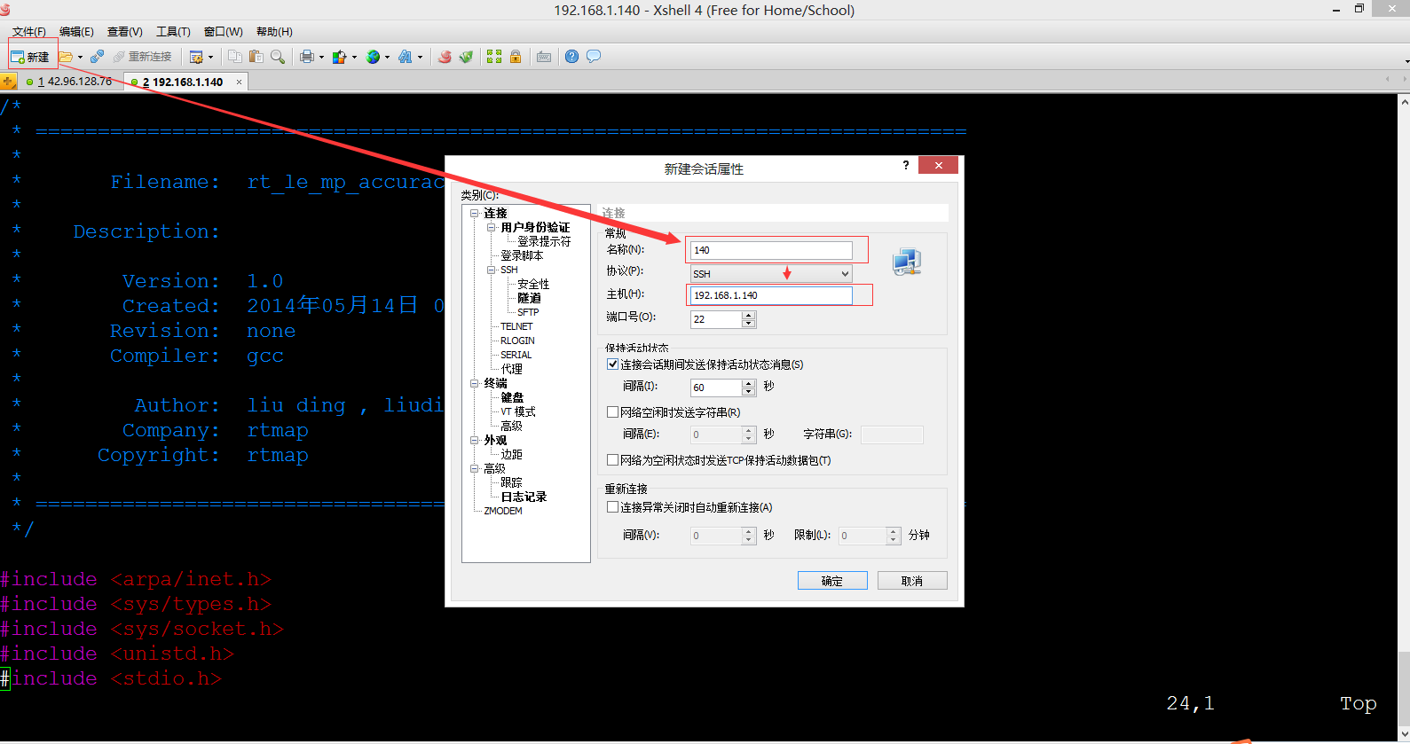The width and height of the screenshot is (1410, 744).
Task: Collapse the 用户身份验证 tree node
Action: pos(492,227)
